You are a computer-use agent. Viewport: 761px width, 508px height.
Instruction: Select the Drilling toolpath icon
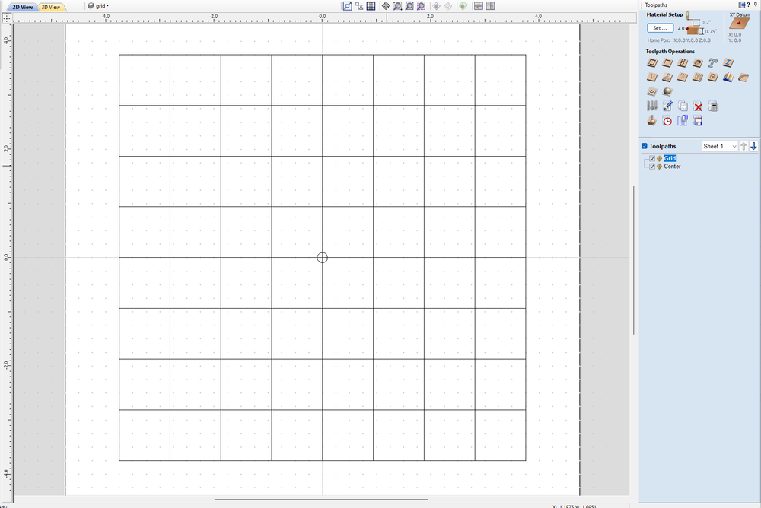683,62
